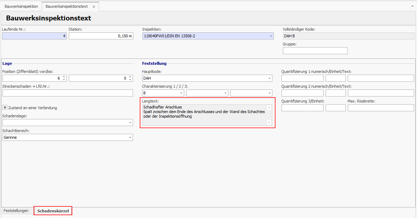Image resolution: width=417 pixels, height=218 pixels.
Task: Close the Bauwerksinspektionstext tab
Action: click(x=93, y=7)
